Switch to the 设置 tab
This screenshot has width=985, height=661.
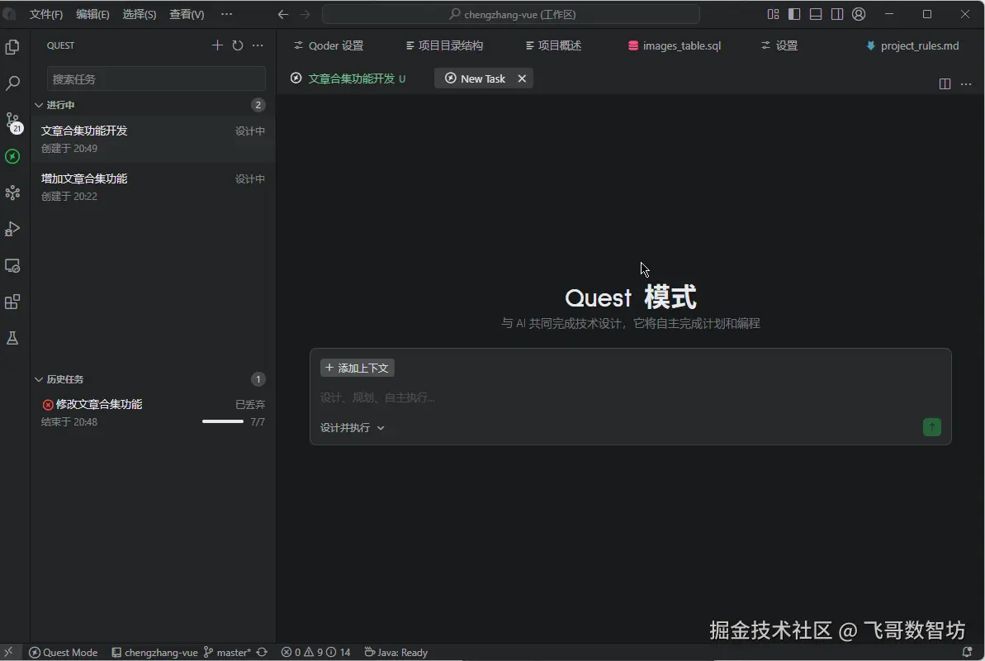pyautogui.click(x=779, y=45)
